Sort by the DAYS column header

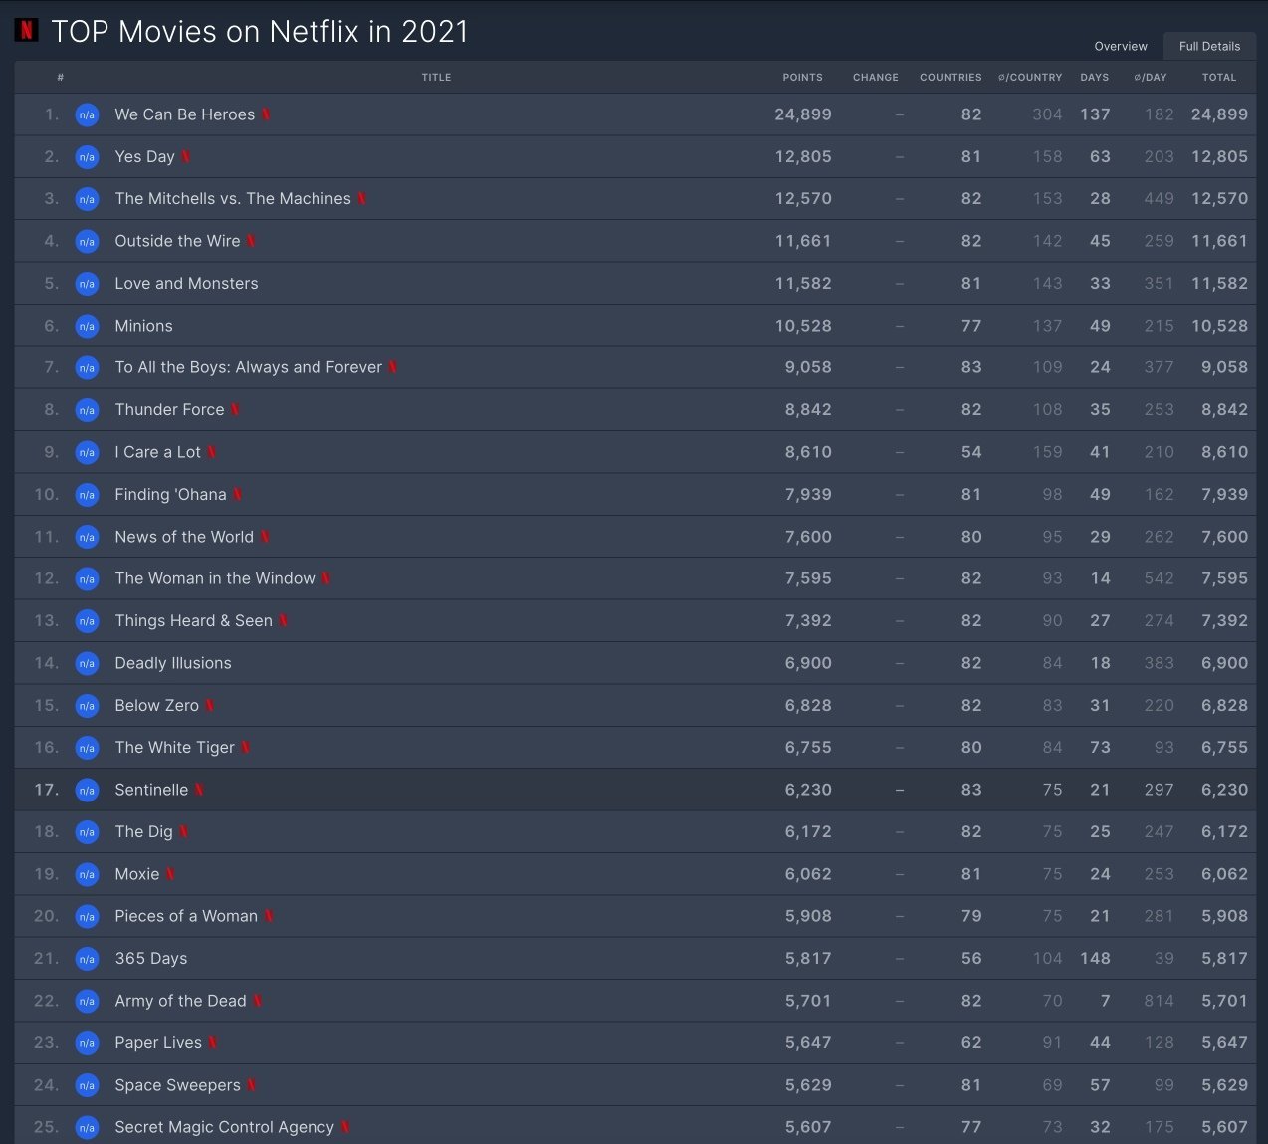[x=1095, y=77]
